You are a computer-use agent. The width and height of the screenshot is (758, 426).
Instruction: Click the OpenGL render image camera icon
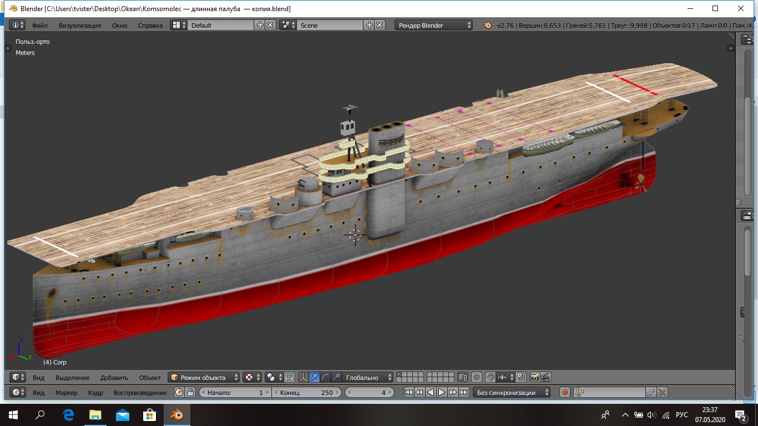534,378
